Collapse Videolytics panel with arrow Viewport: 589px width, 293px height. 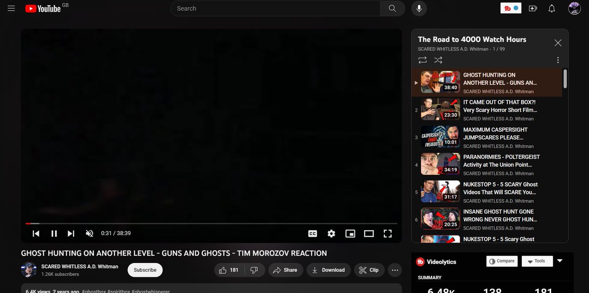click(560, 261)
